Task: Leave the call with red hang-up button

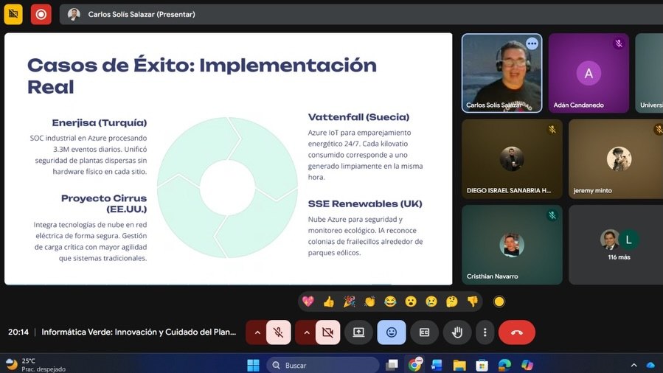Action: pyautogui.click(x=517, y=332)
